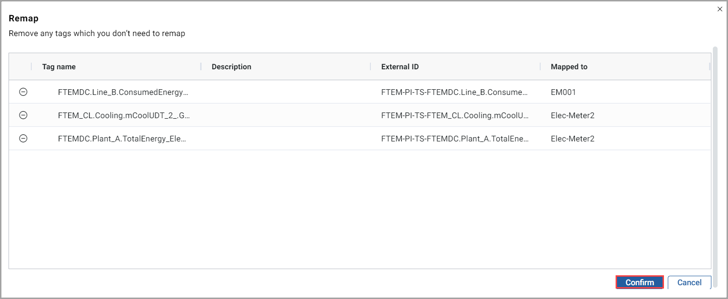The image size is (728, 299).
Task: Click the EM001 mapped-to cell
Action: 563,93
